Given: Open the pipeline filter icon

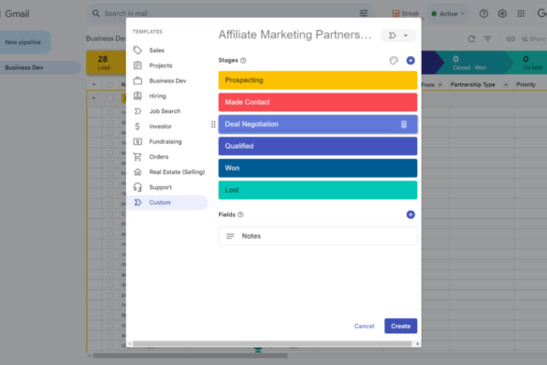Looking at the screenshot, I should tap(488, 38).
